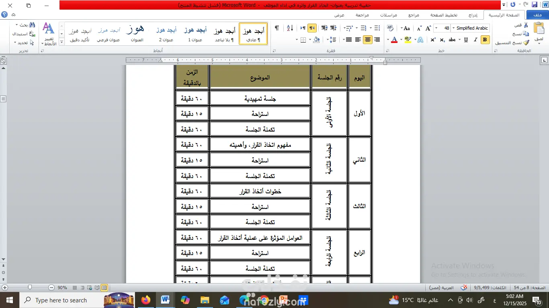The width and height of the screenshot is (549, 308).
Task: Switch to View (عرض) tab
Action: click(x=340, y=15)
